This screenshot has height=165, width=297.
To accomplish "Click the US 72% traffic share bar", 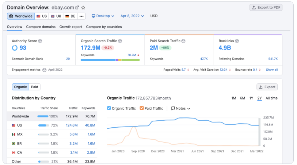I will coord(43,125).
